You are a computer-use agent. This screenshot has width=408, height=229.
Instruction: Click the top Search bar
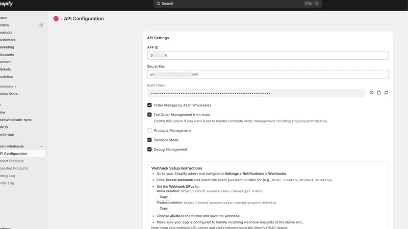coord(238,4)
